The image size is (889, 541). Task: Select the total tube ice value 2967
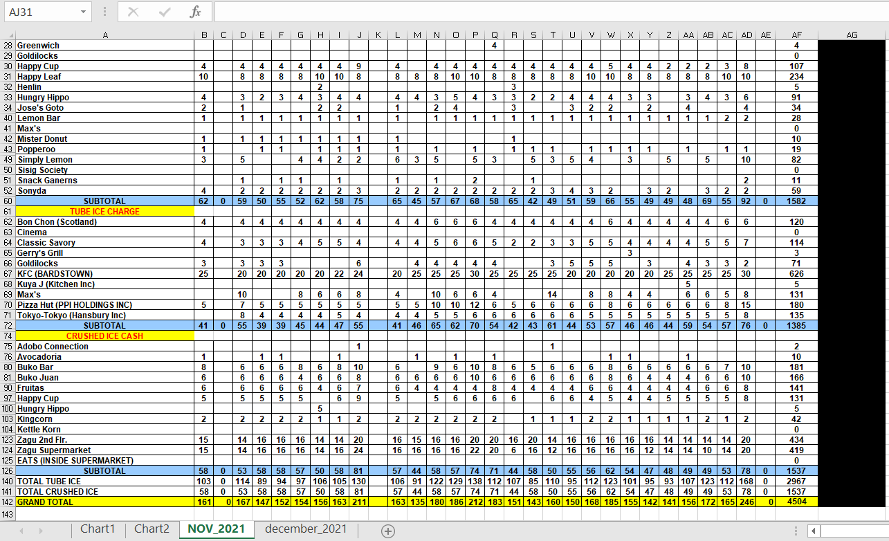(x=797, y=482)
